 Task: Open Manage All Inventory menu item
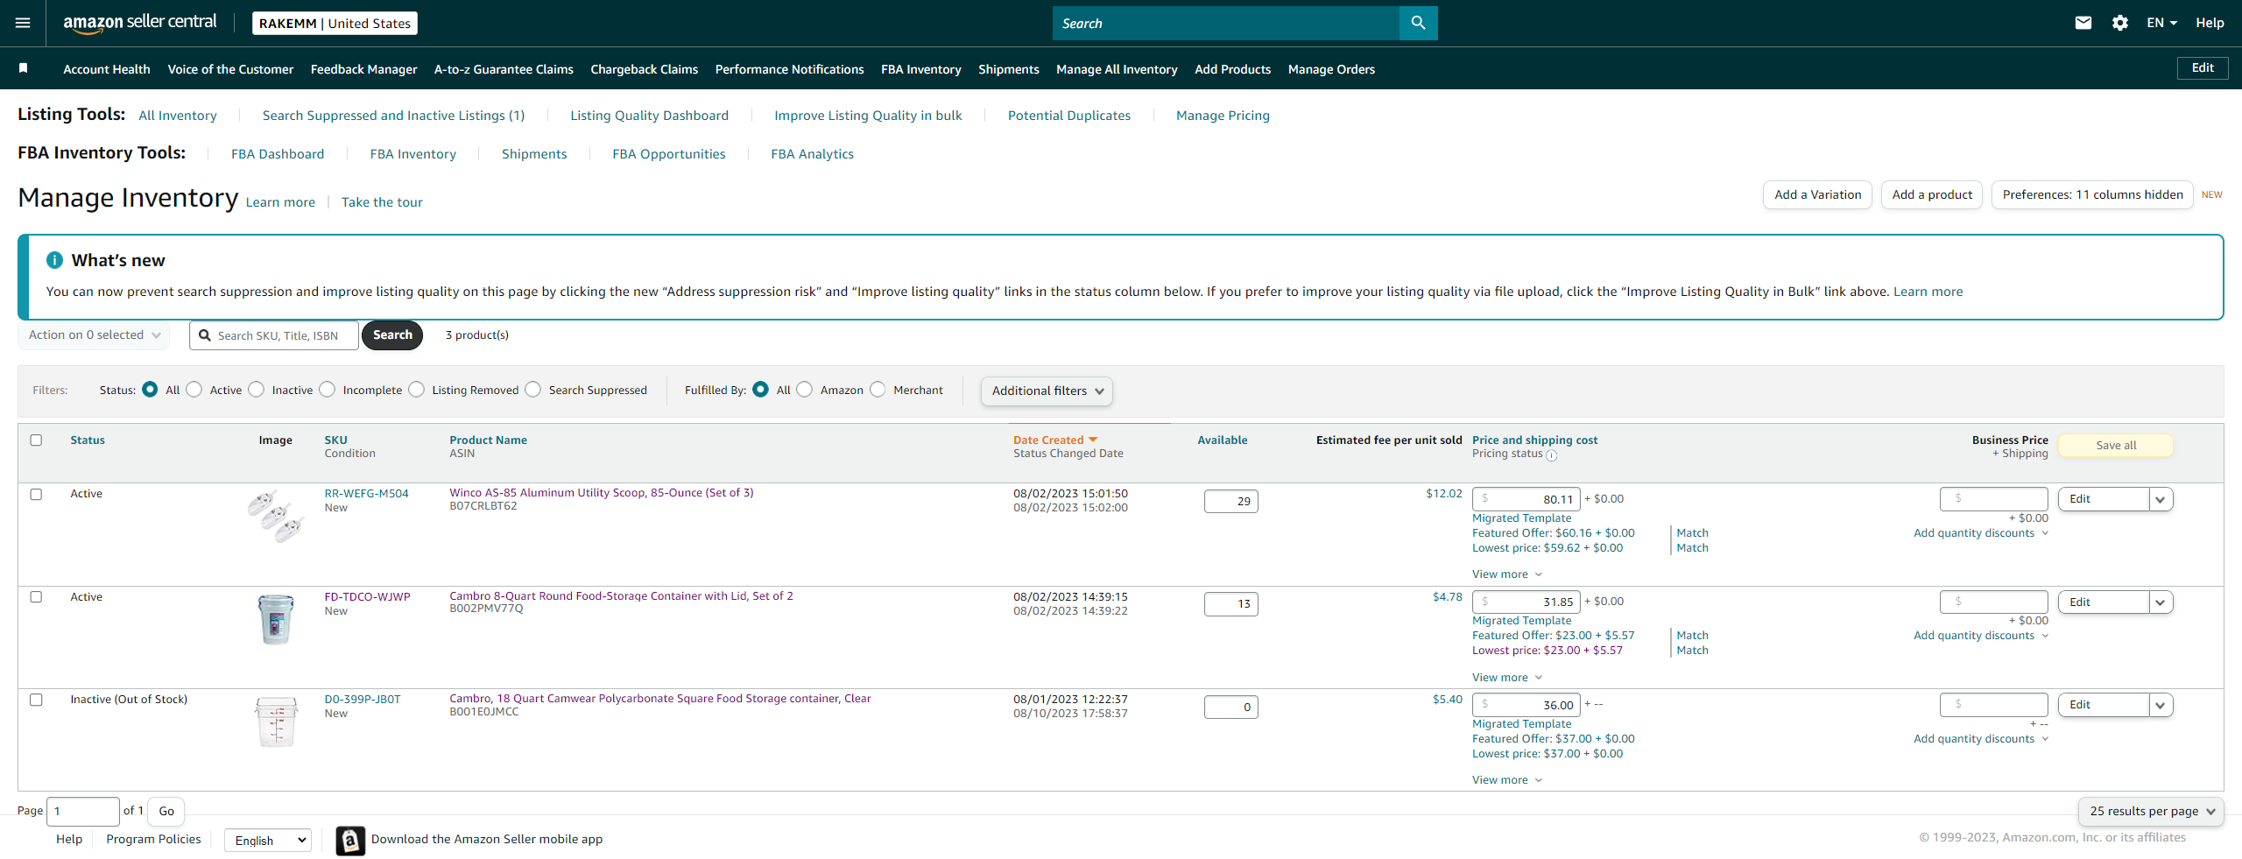point(1117,69)
